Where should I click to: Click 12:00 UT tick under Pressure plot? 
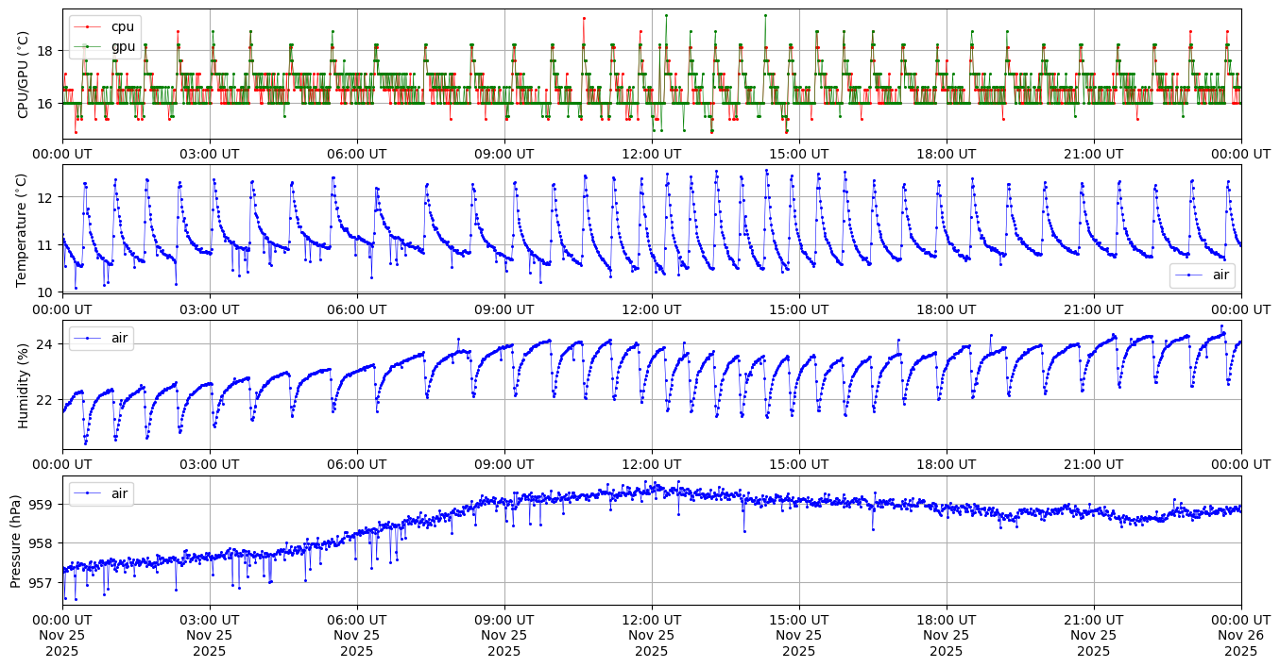tap(652, 618)
